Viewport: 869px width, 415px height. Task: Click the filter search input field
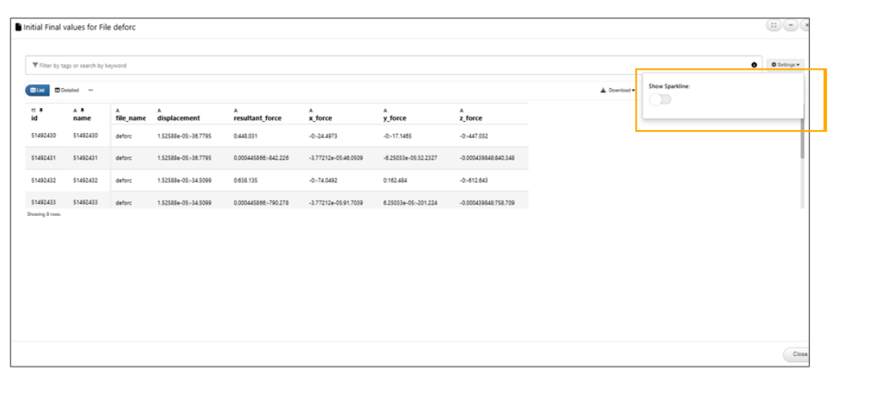(383, 65)
